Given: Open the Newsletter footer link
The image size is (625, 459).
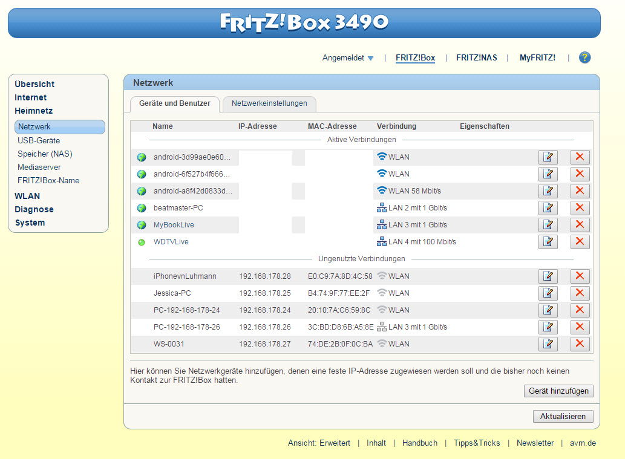Looking at the screenshot, I should click(x=535, y=443).
